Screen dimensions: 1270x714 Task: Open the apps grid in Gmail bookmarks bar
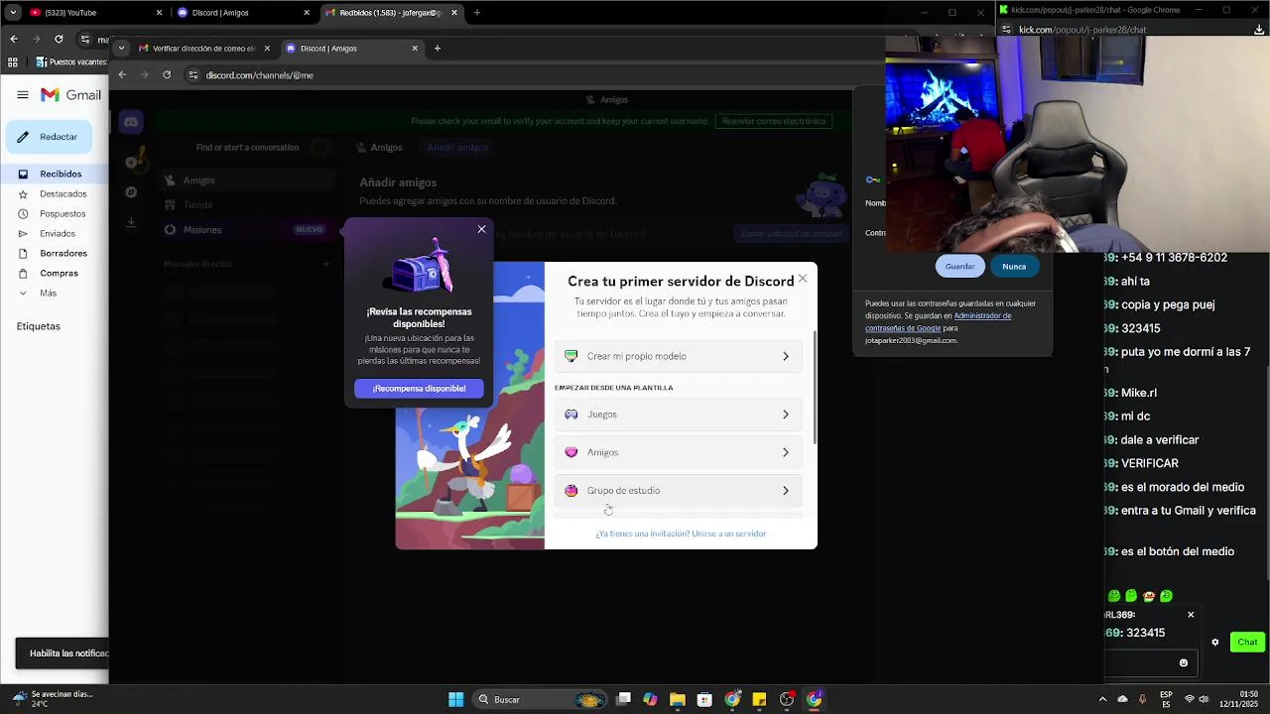click(12, 61)
